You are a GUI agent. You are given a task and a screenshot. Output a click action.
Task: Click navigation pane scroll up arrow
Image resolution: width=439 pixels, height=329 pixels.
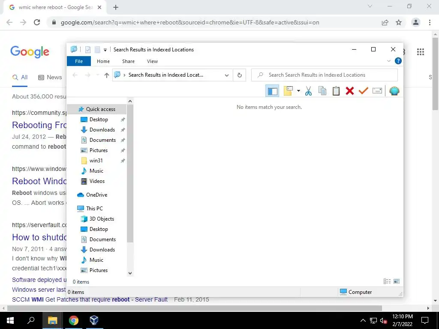pyautogui.click(x=130, y=101)
